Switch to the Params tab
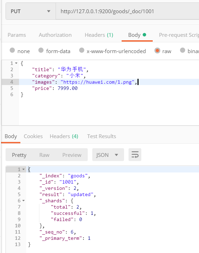The image size is (199, 253). [x=17, y=35]
